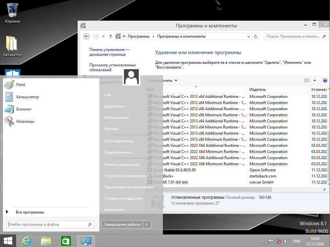Click the Action Center flag icon
This screenshot has height=247, width=330.
click(x=270, y=241)
